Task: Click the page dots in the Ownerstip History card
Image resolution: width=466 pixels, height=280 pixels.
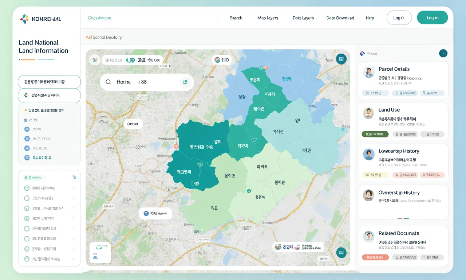Action: (403, 218)
